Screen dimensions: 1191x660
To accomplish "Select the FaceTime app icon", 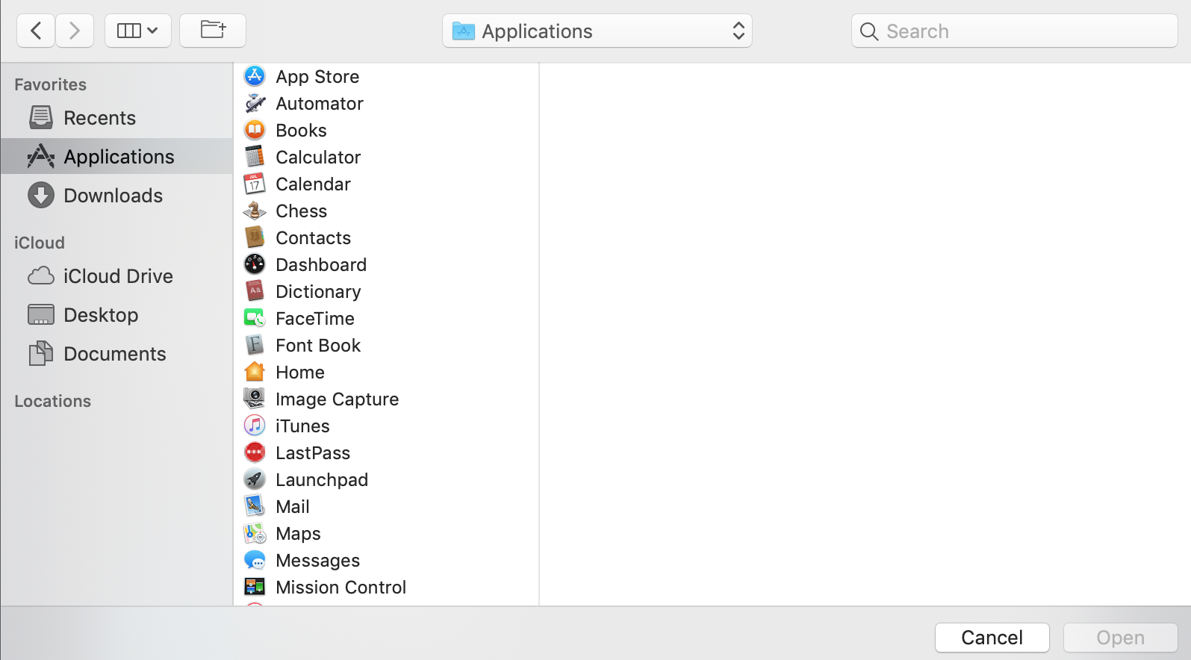I will click(x=255, y=318).
